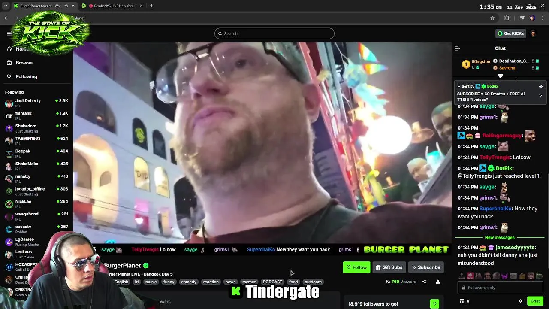
Task: Click green heart beside followers goal
Action: click(x=434, y=304)
